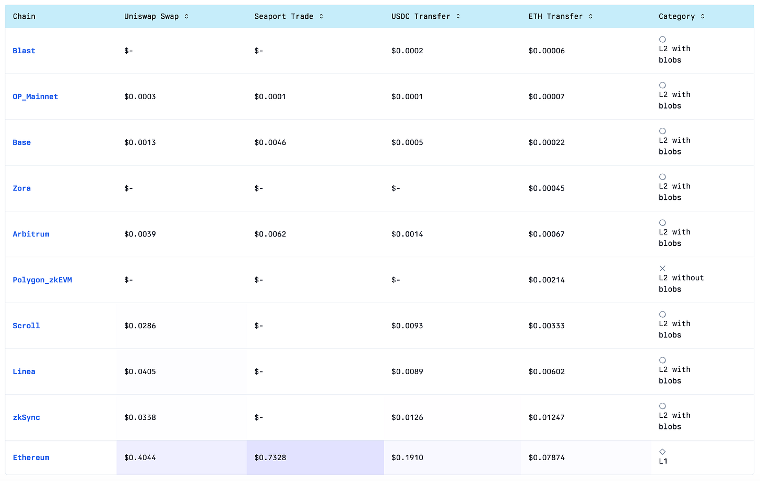760x481 pixels.
Task: Select zkSync USDC Transfer value $0.0126
Action: point(407,418)
